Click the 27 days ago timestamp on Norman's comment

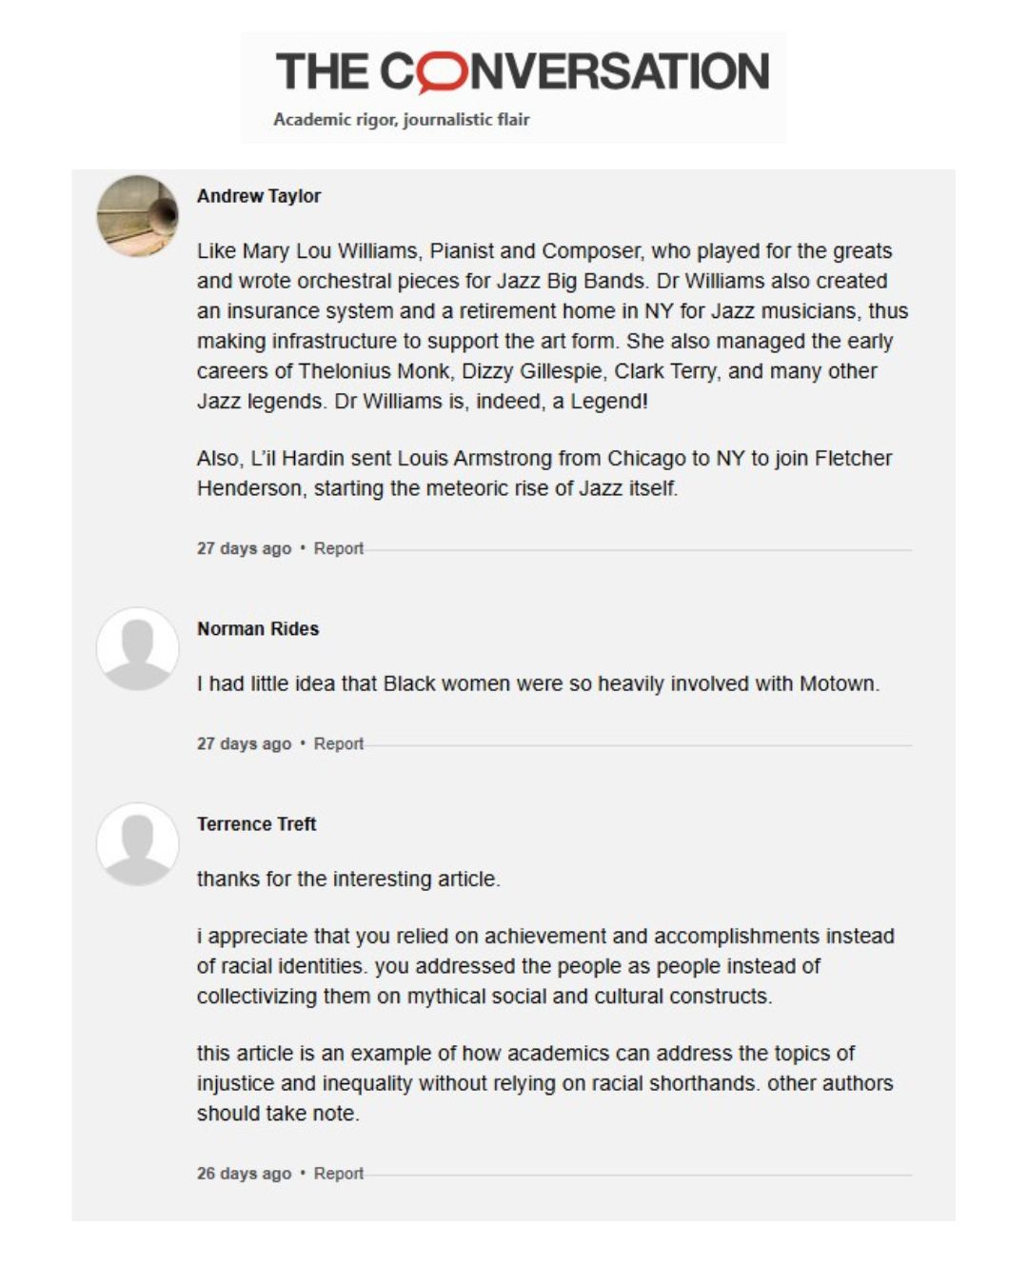[x=244, y=743]
